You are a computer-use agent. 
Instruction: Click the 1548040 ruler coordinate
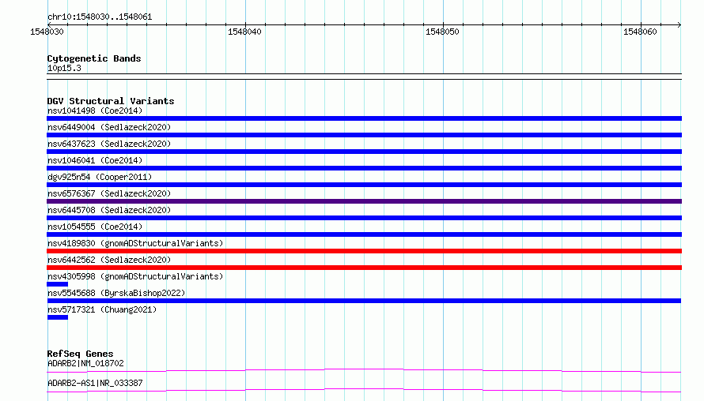pyautogui.click(x=244, y=32)
